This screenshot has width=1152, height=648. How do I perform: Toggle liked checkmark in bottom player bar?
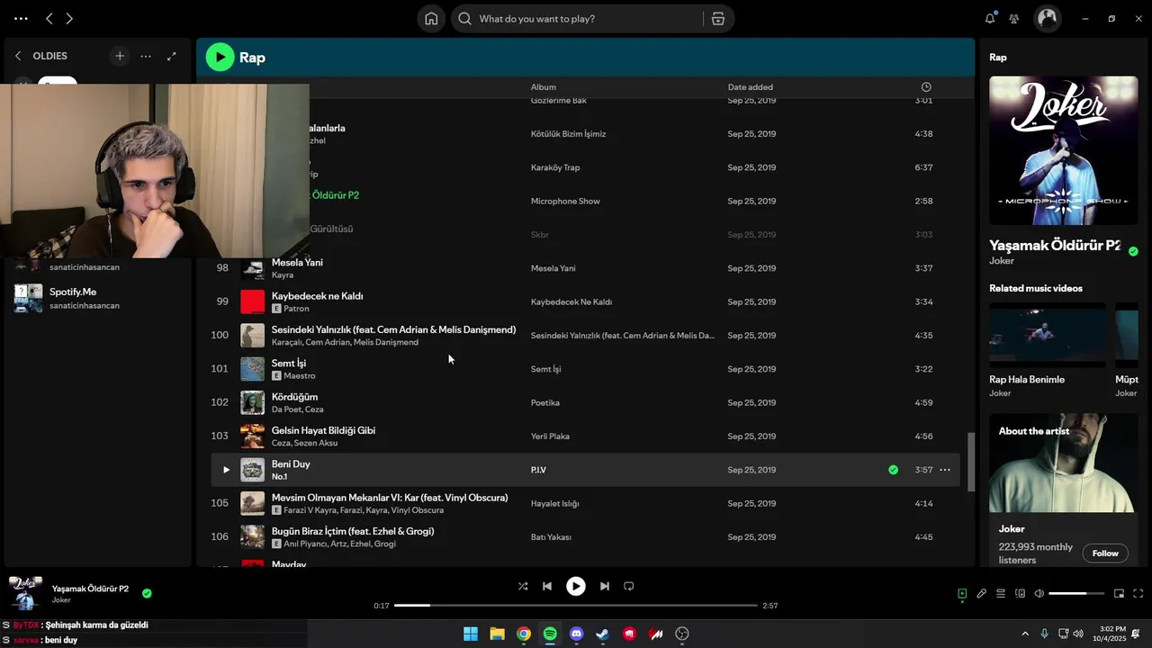(147, 593)
